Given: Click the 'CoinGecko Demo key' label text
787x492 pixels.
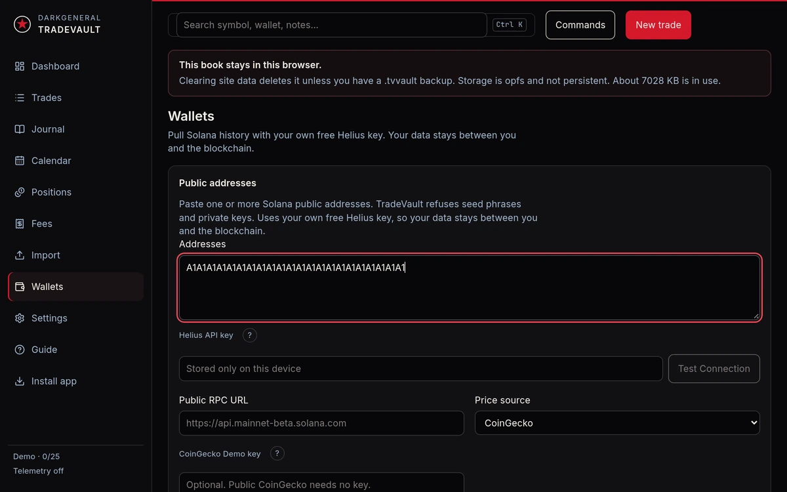Looking at the screenshot, I should point(220,454).
